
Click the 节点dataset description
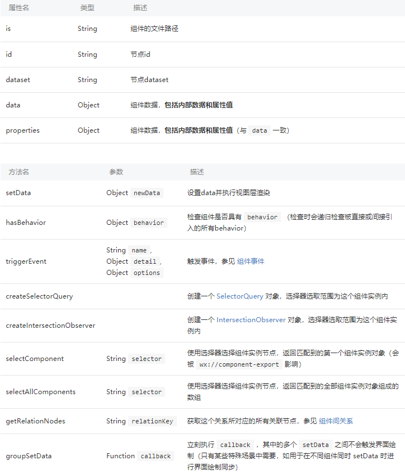click(149, 80)
